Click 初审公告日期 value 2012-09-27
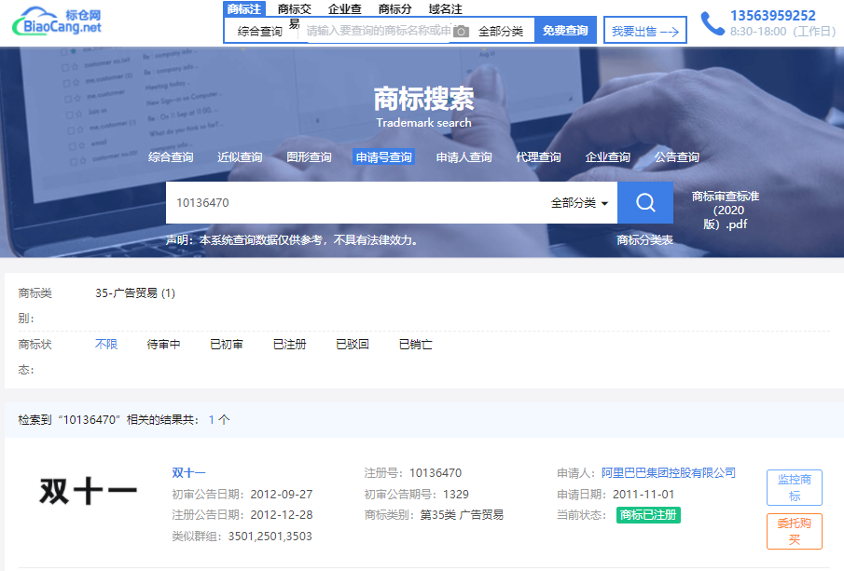Image resolution: width=844 pixels, height=571 pixels. point(282,494)
